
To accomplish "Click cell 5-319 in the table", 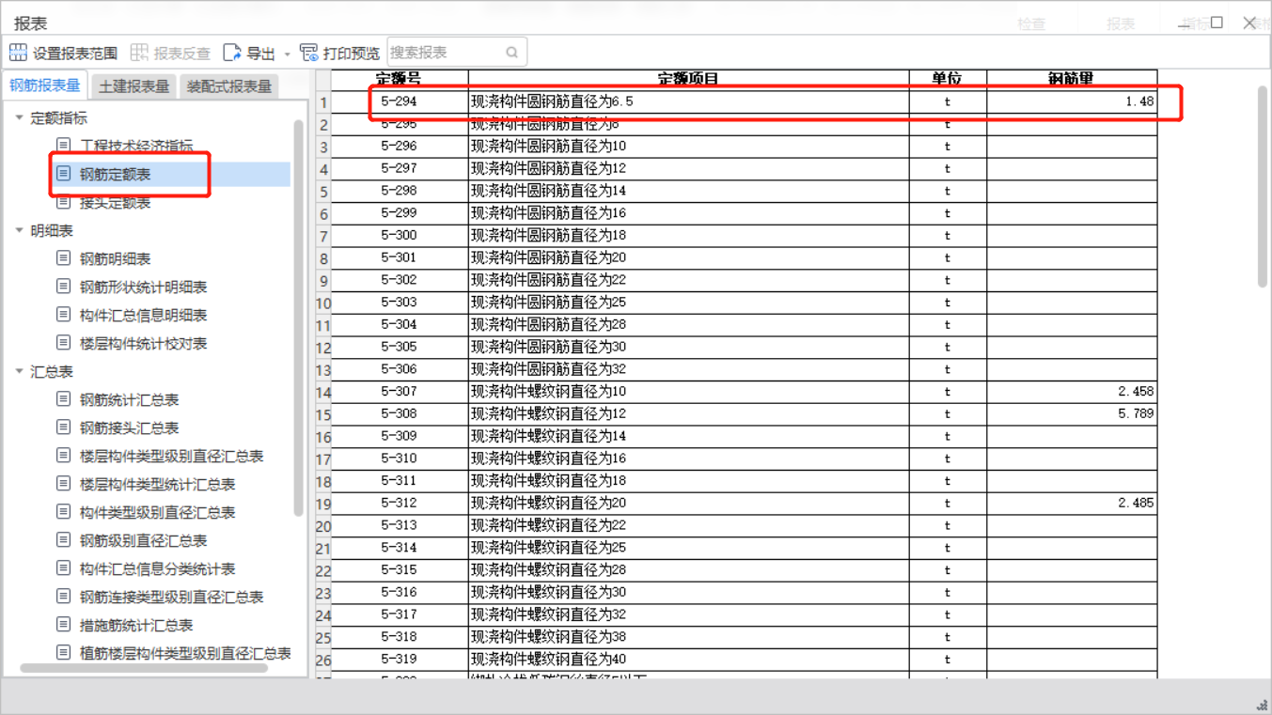I will (400, 659).
